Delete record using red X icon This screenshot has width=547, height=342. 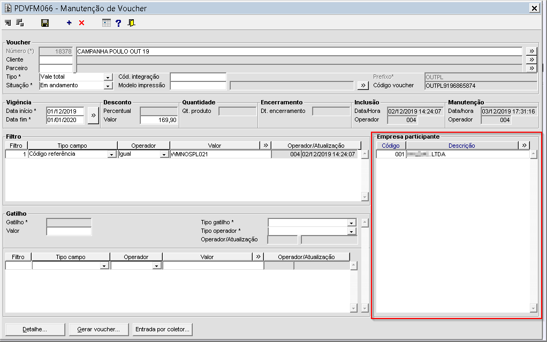[x=82, y=22]
